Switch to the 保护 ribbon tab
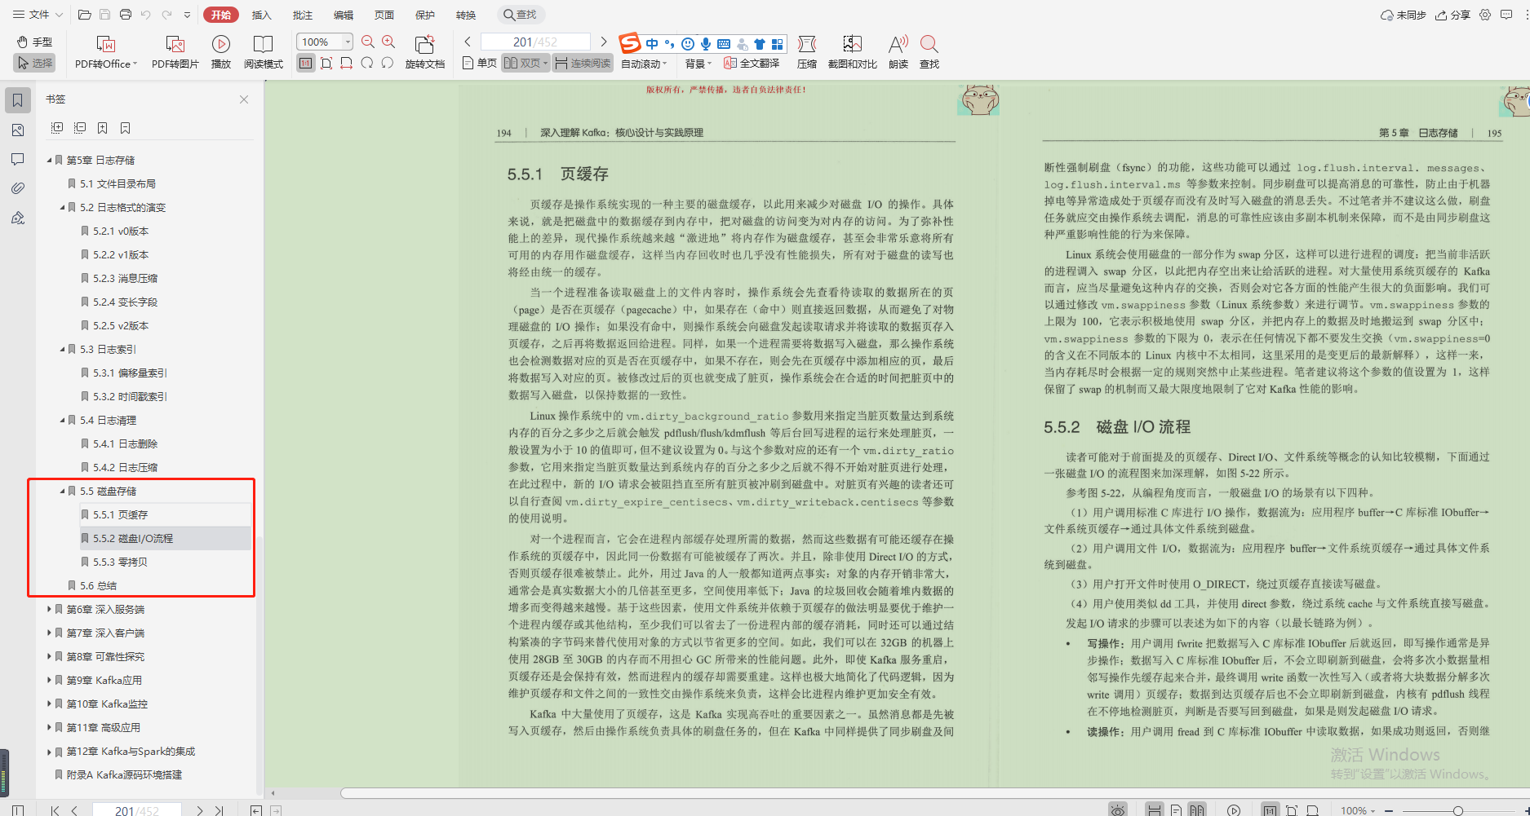1530x816 pixels. [424, 15]
